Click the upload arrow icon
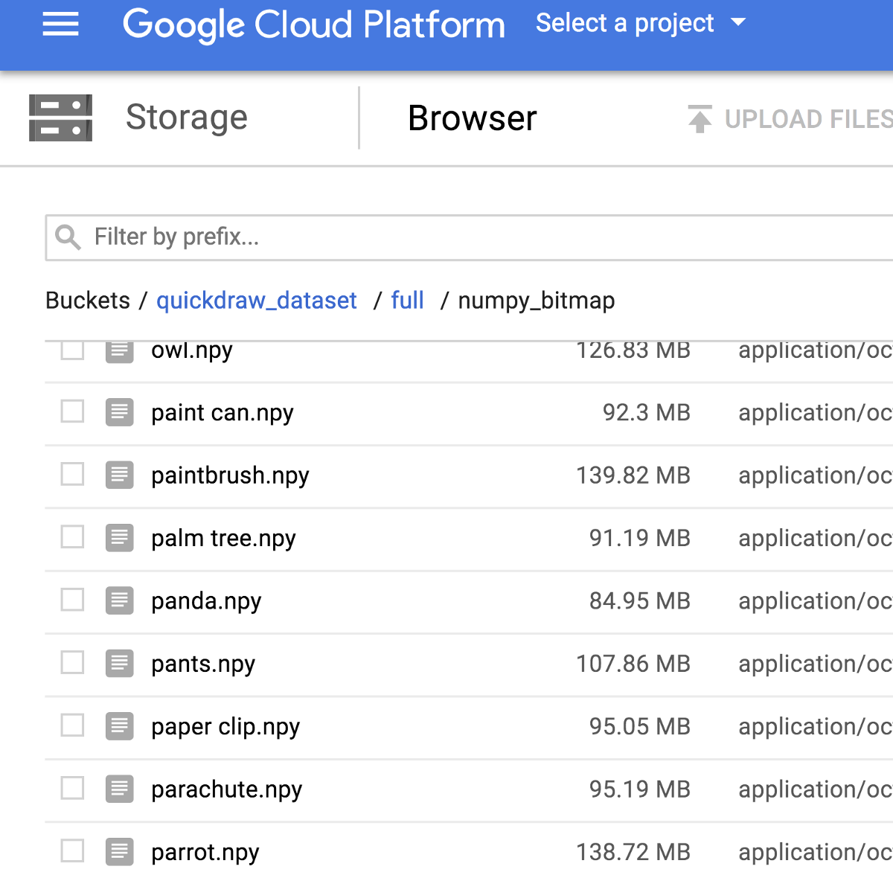Image resolution: width=893 pixels, height=878 pixels. coord(700,119)
